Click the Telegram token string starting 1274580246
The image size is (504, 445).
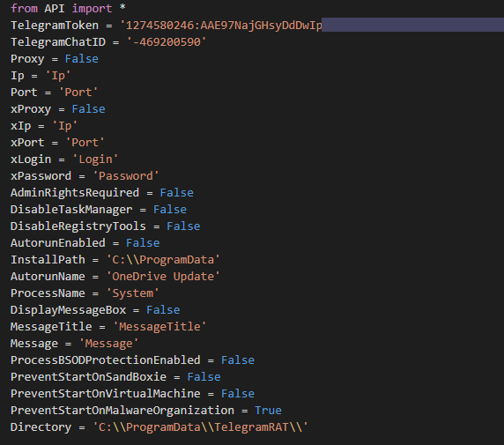tap(221, 26)
